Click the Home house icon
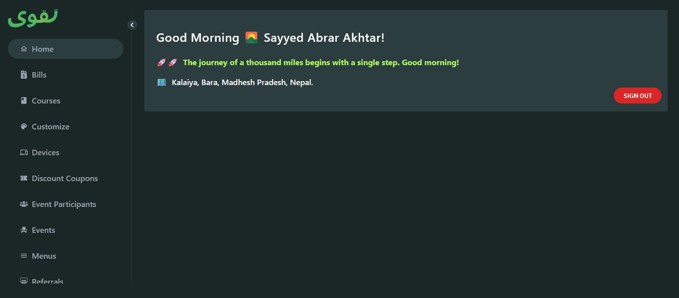The height and width of the screenshot is (298, 679). click(x=23, y=49)
